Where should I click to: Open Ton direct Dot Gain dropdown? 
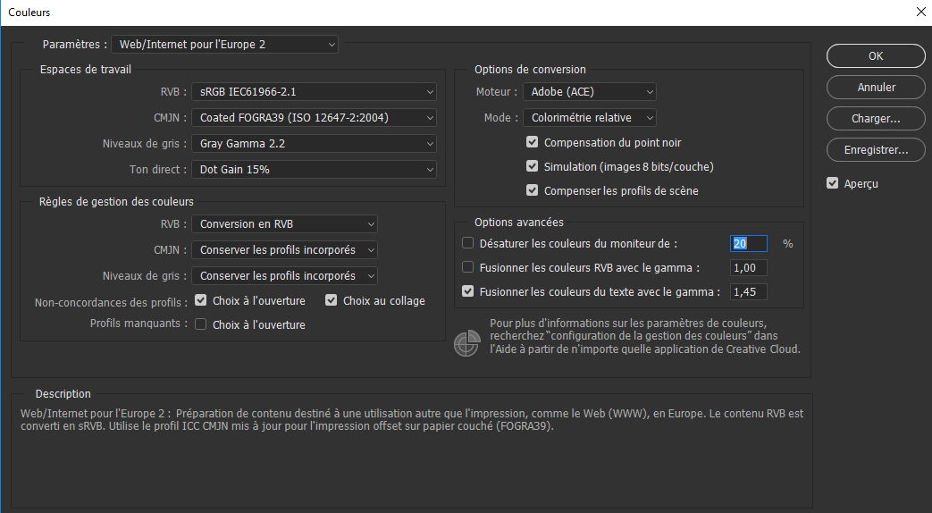315,169
